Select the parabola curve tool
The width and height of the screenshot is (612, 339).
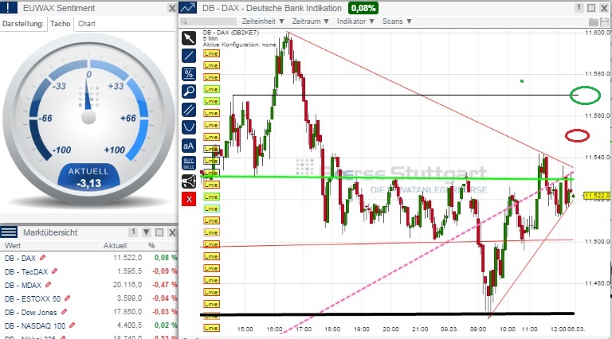(189, 127)
